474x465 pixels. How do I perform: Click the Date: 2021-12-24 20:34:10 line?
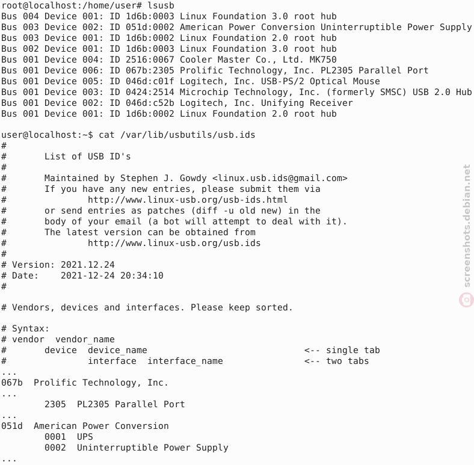(82, 276)
